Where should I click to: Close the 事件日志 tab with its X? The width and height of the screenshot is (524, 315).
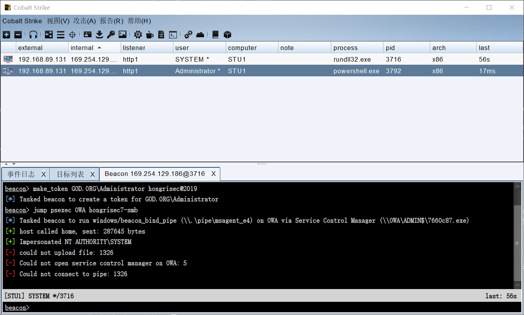[43, 174]
